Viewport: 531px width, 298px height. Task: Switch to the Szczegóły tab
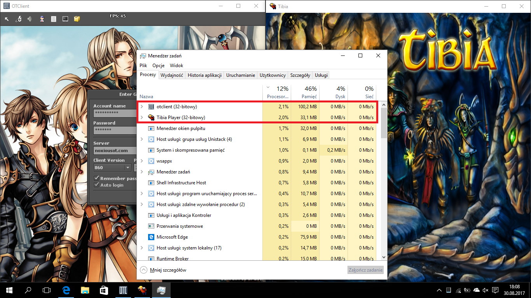point(300,75)
